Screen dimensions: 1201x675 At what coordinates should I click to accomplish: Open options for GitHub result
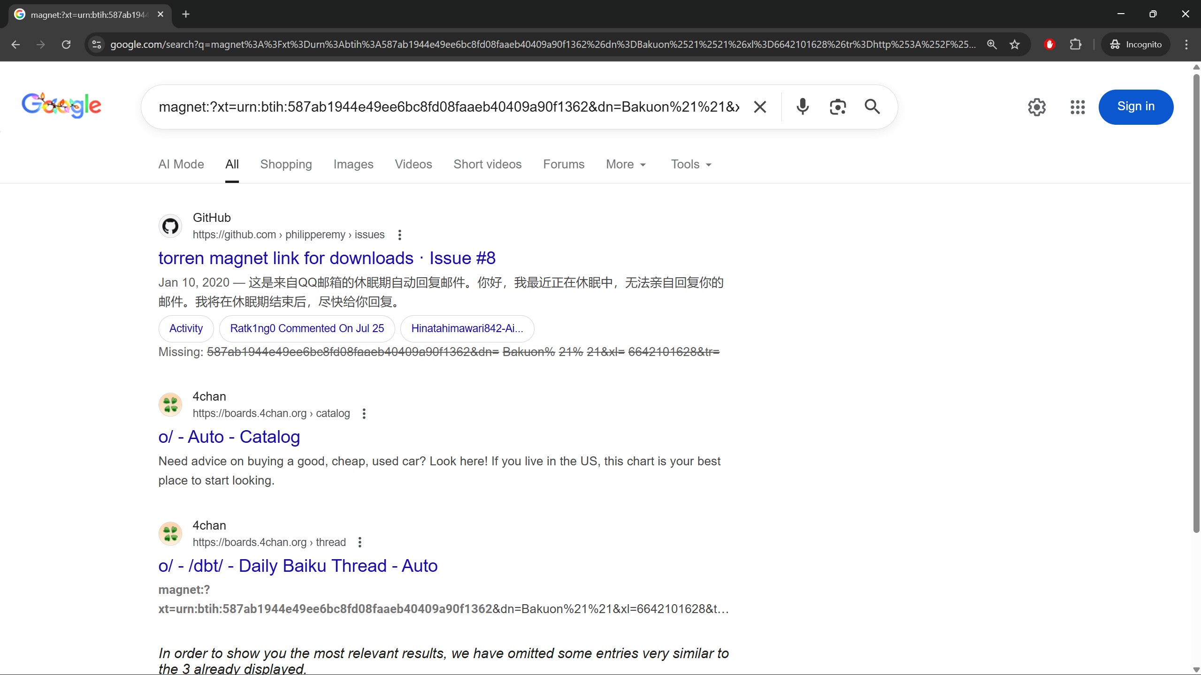[x=399, y=235]
